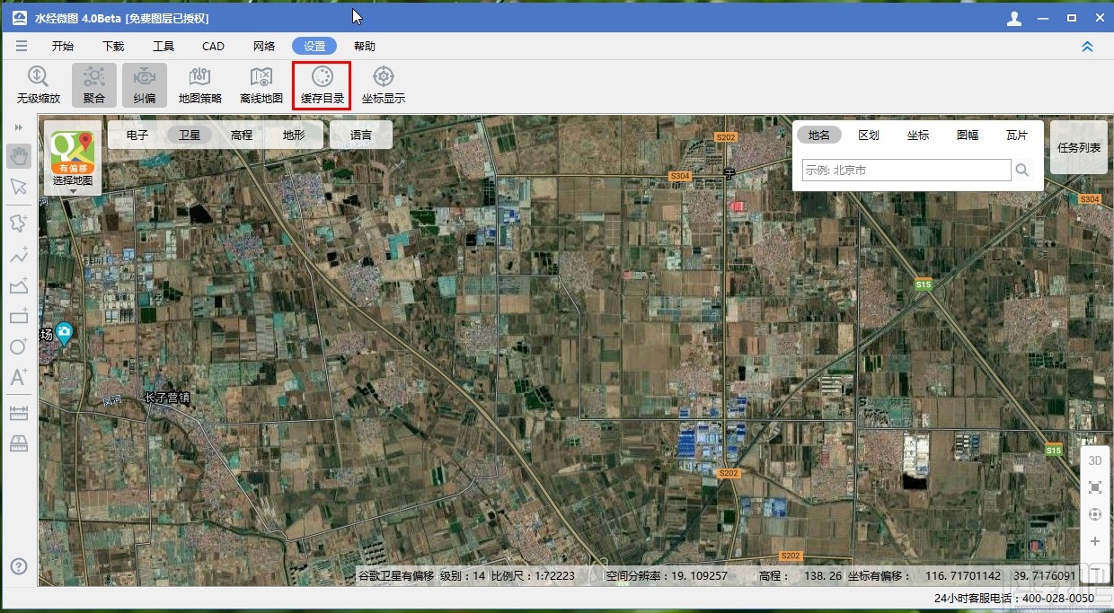Toggle the 聚合 aggregation button

[94, 85]
